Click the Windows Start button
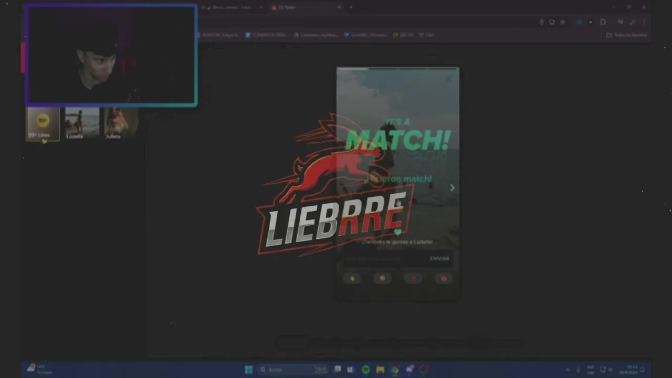 pos(248,370)
